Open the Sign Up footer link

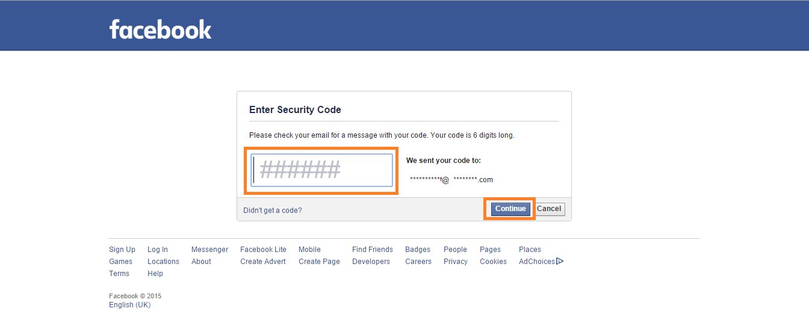tap(122, 250)
